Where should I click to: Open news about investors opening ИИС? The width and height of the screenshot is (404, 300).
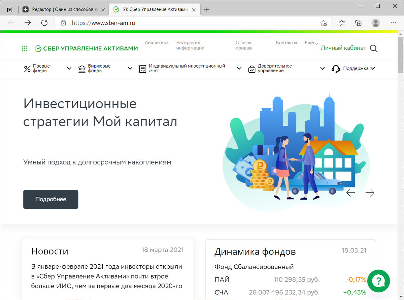107,276
